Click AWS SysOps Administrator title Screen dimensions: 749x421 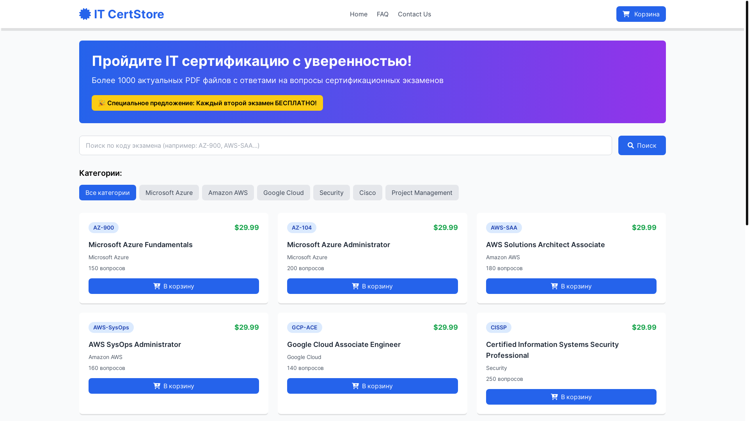click(x=135, y=345)
